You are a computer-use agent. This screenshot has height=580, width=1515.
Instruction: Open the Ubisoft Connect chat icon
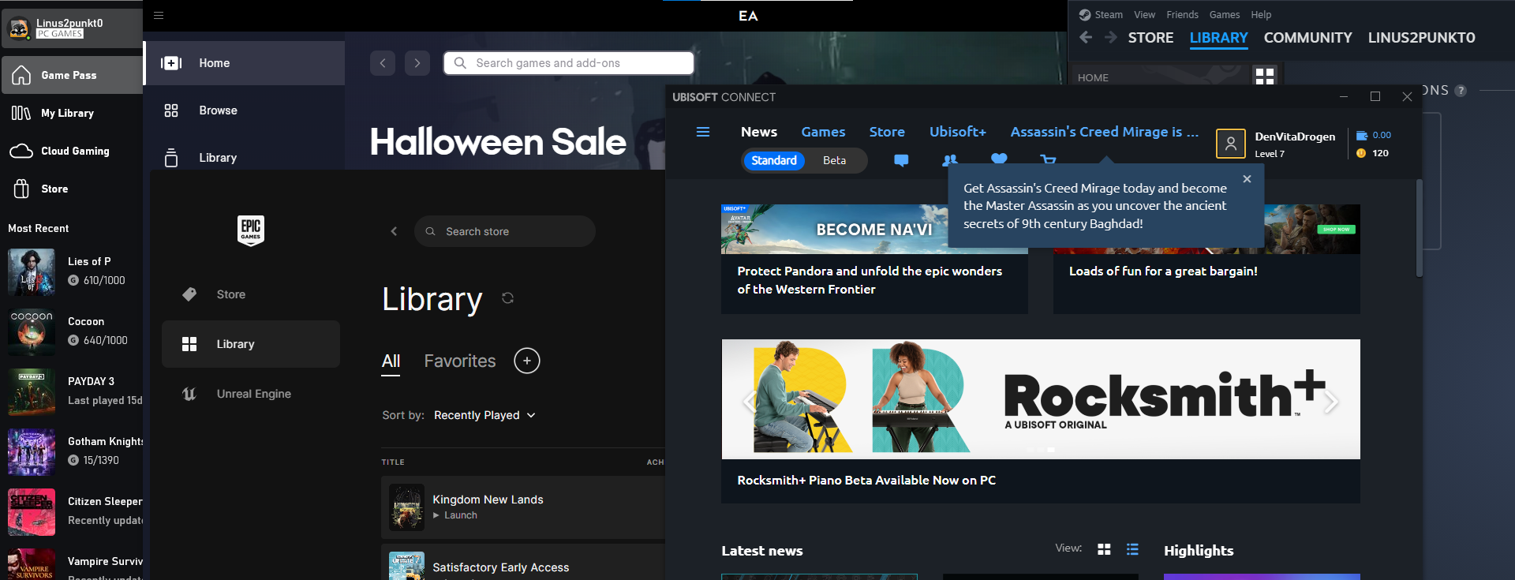click(900, 160)
